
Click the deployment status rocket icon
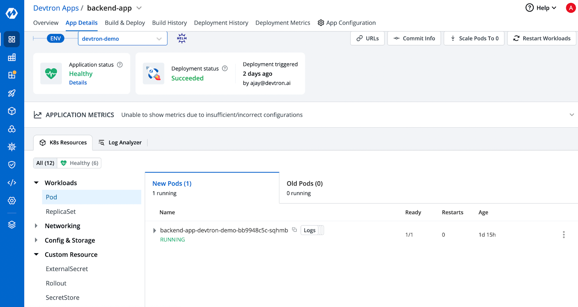click(154, 73)
